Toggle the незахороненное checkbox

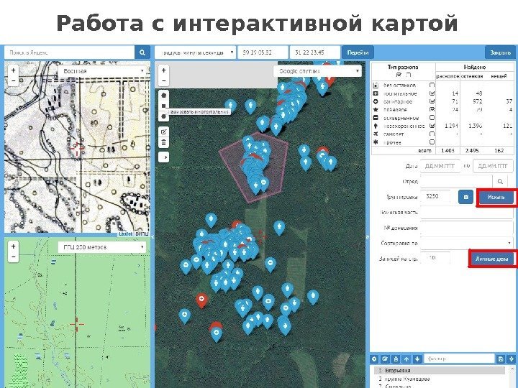tap(432, 126)
